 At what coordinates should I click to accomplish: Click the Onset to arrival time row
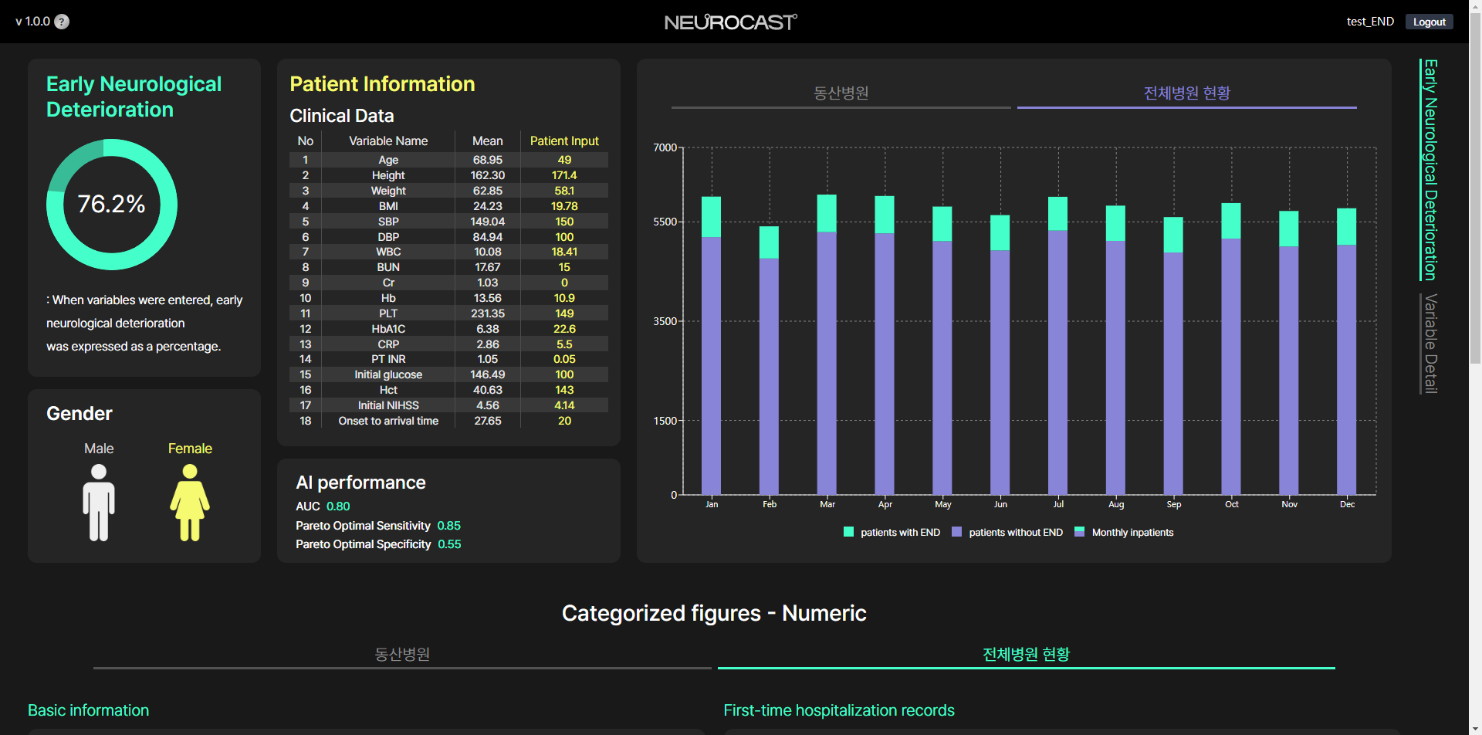point(448,421)
